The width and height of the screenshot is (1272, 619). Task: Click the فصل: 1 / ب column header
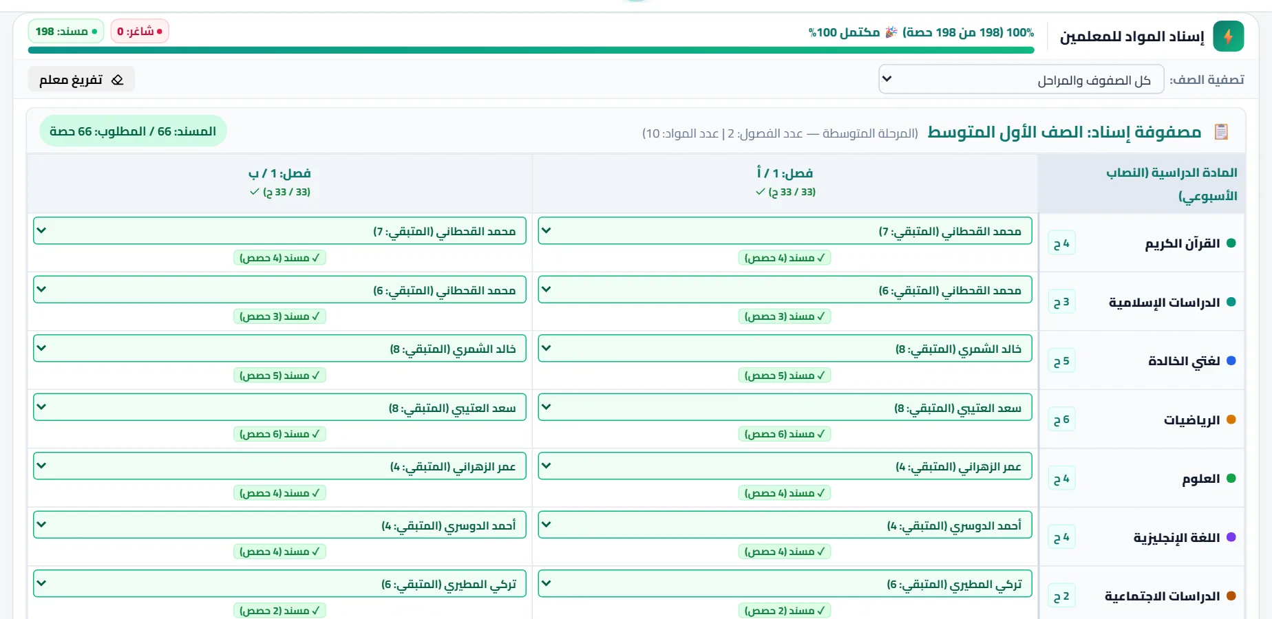[x=279, y=182]
